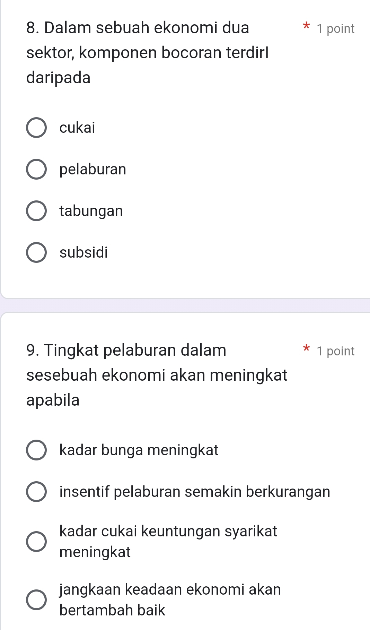The image size is (370, 630).
Task: Click the 'tabungan' answer label text
Action: click(x=91, y=211)
